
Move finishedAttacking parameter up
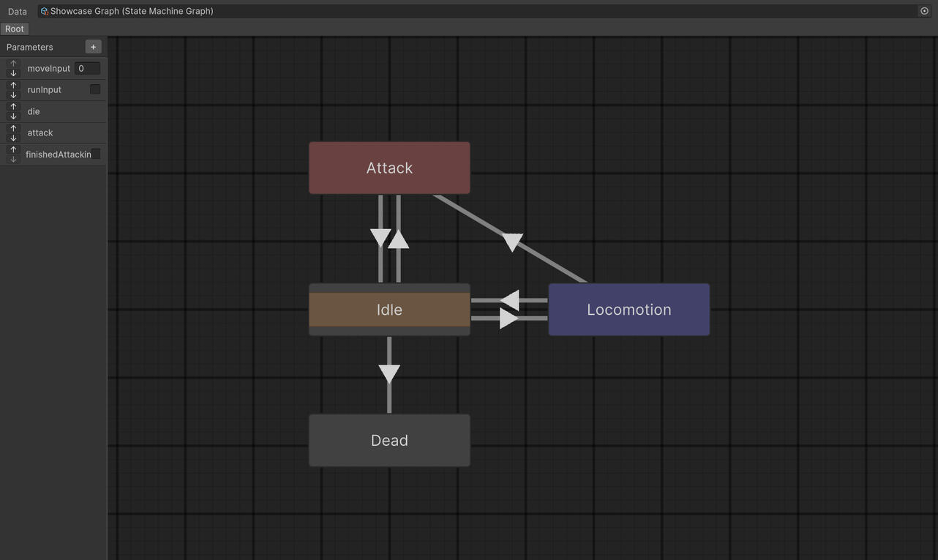tap(13, 149)
